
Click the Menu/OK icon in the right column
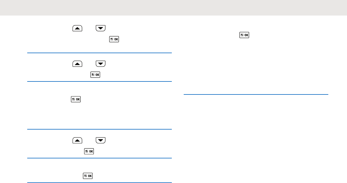[x=244, y=35]
